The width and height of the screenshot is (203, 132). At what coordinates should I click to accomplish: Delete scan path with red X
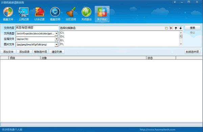[171, 28]
